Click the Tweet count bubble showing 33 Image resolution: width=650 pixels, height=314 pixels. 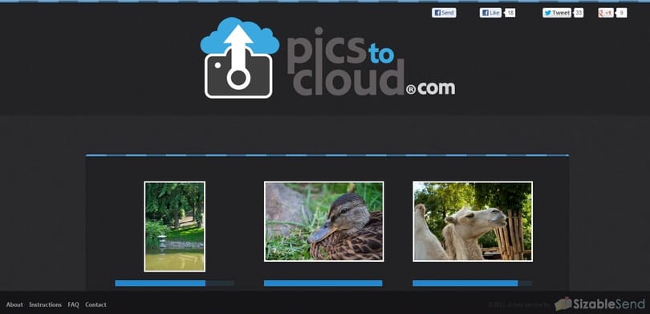[579, 13]
